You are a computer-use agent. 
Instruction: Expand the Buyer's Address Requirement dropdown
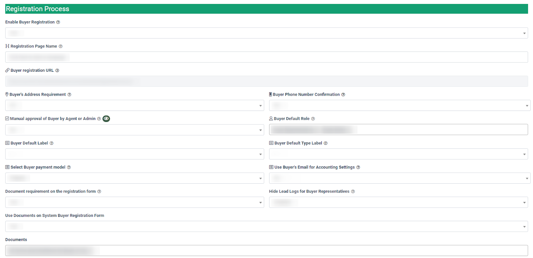click(135, 106)
